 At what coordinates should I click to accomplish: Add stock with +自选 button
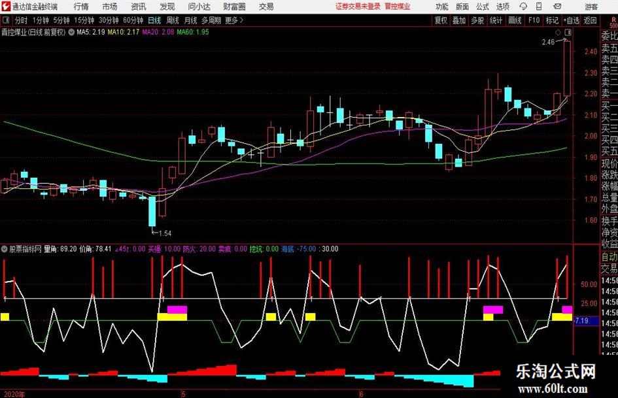coord(571,20)
